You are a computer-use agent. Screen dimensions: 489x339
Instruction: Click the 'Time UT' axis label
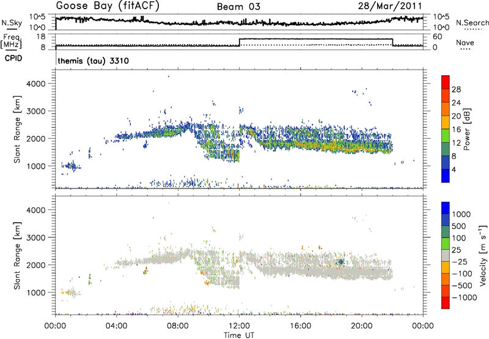tap(239, 335)
